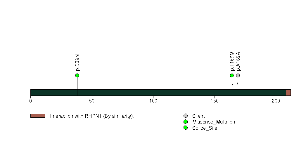Click the rotated p.T166M text label
This screenshot has width=306, height=153.
click(232, 61)
